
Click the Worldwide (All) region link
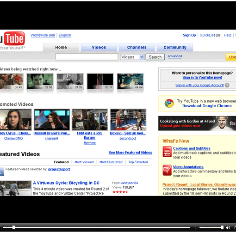[x=43, y=35]
